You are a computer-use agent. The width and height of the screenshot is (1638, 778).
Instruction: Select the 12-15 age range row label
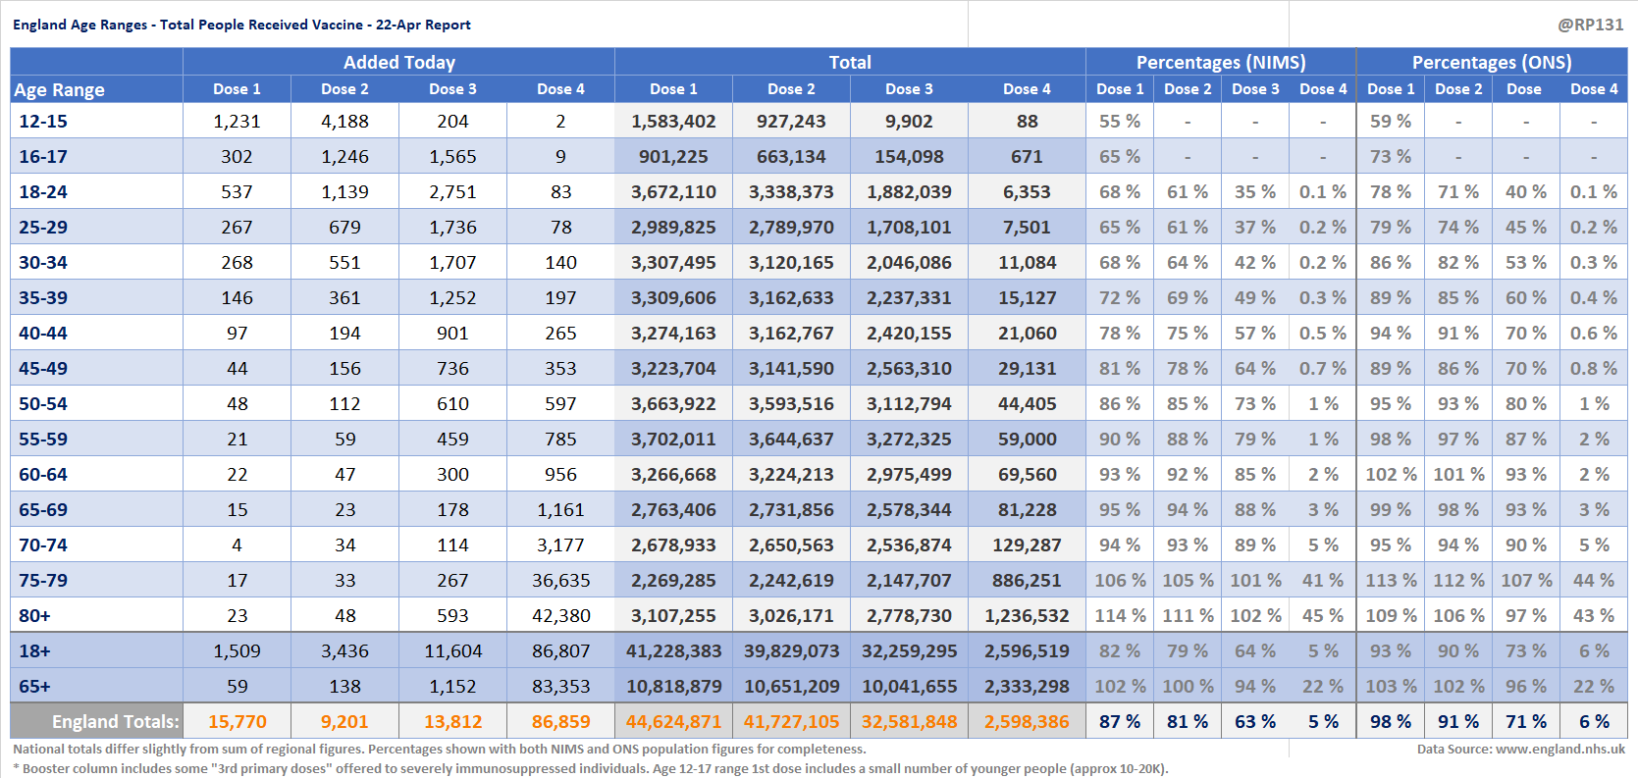click(43, 122)
